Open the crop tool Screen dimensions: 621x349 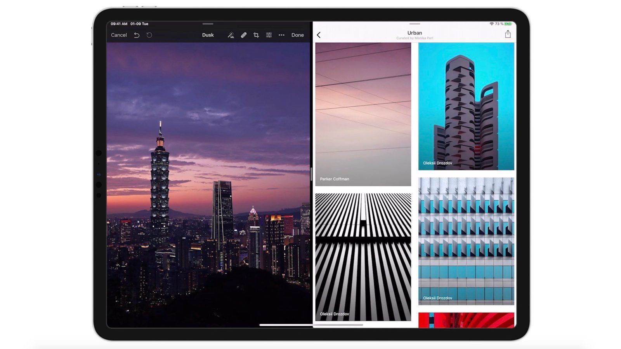(x=256, y=35)
